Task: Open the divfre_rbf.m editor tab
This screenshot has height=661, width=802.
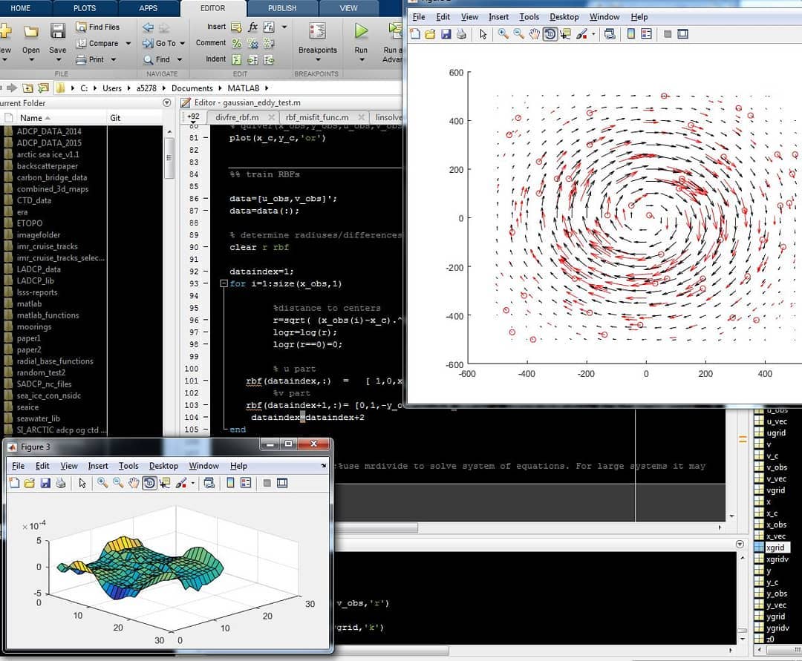Action: tap(237, 117)
